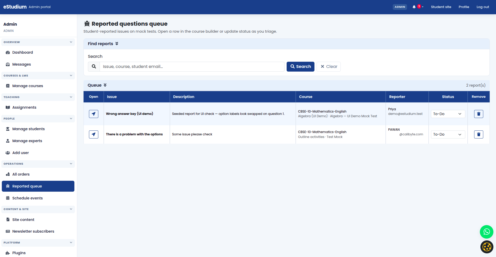Collapse the Overview sidebar section
Screen dimensions: 496x257
pyautogui.click(x=38, y=42)
